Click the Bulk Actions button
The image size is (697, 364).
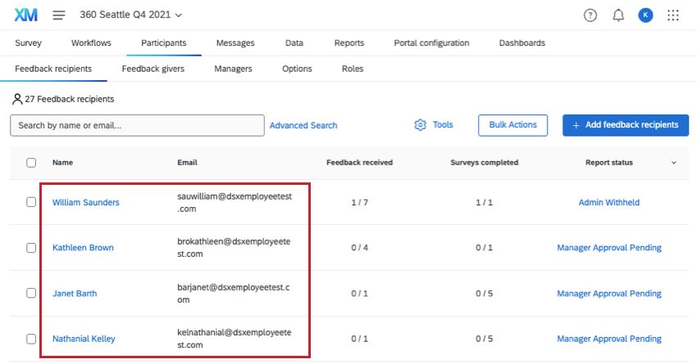coord(512,125)
